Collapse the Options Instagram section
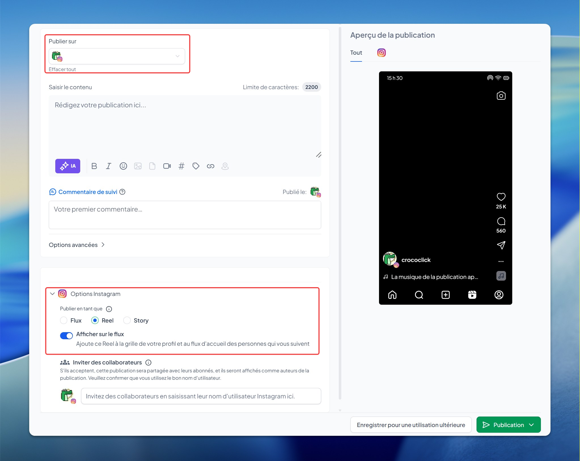580x461 pixels. 52,294
